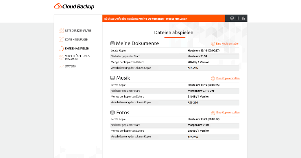
Task: Click 'Eine Kopie erstellen' for Meine Dokumente
Action: (x=228, y=44)
